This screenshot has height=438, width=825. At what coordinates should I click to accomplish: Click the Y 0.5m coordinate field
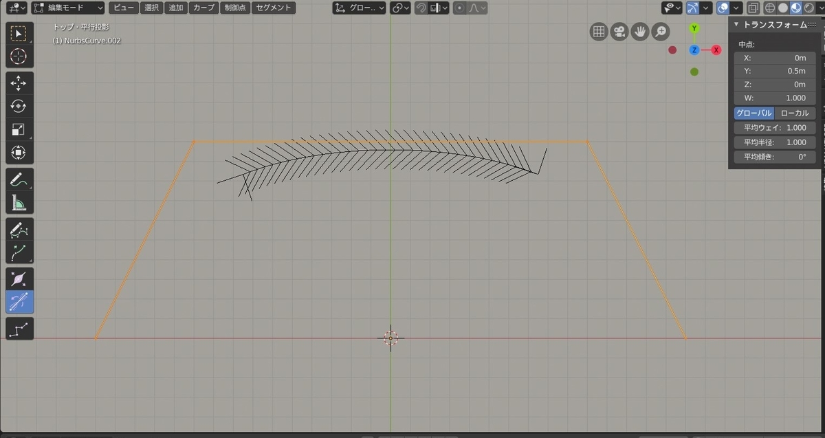(775, 72)
